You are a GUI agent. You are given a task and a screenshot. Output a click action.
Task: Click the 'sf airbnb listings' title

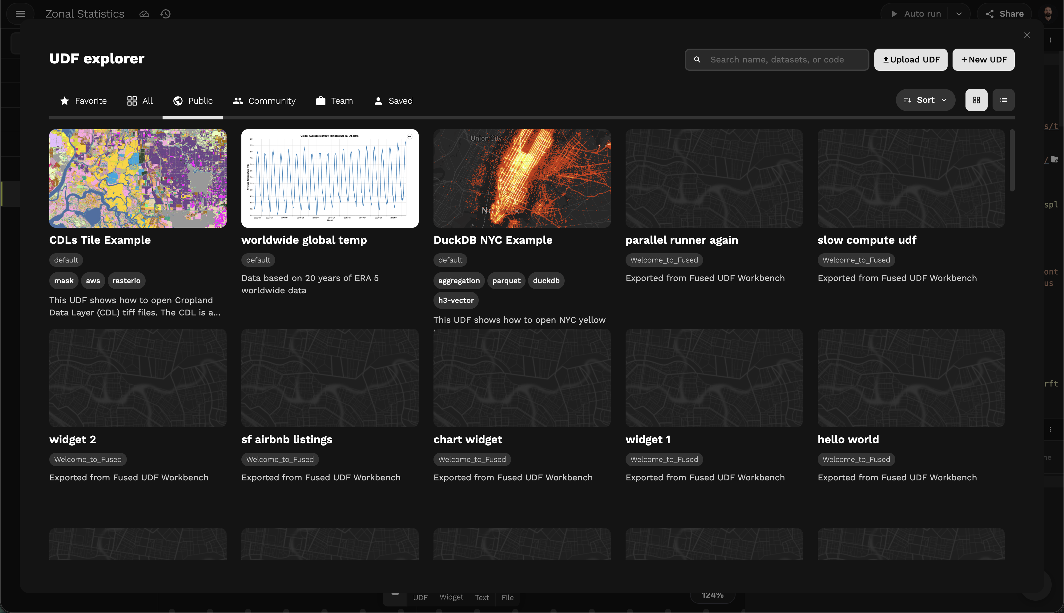pos(287,440)
